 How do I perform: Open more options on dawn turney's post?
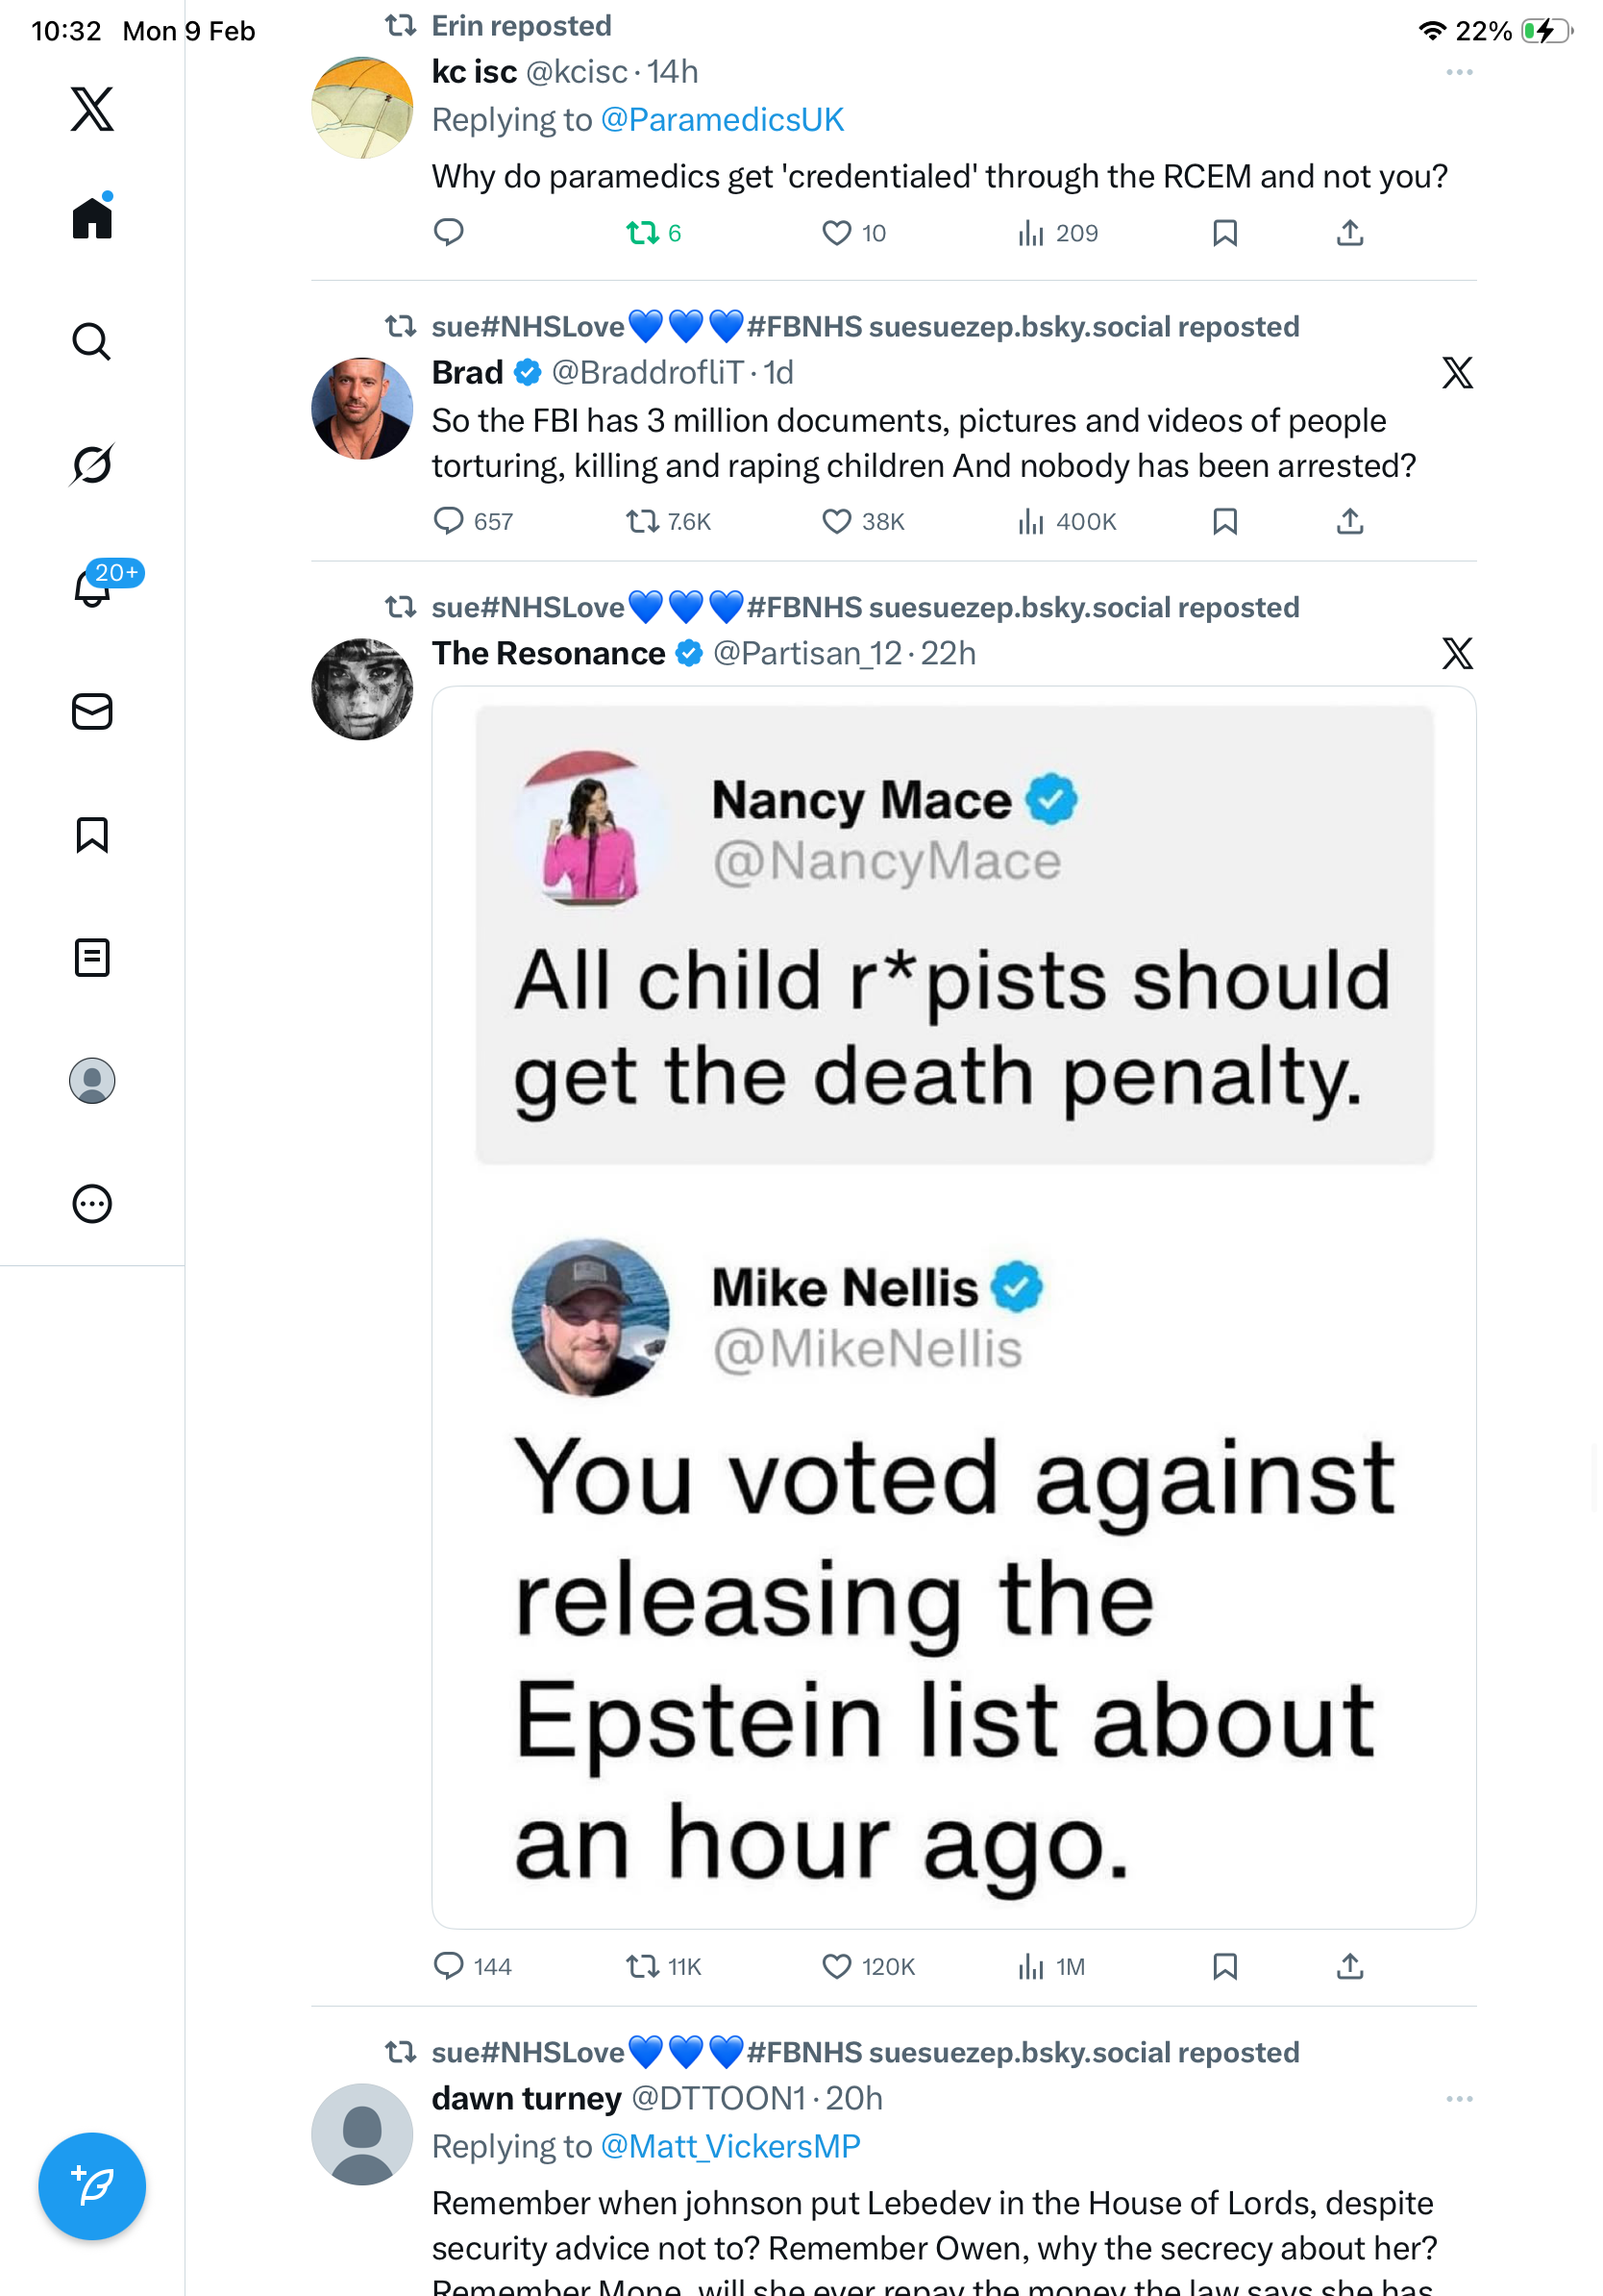(x=1458, y=2099)
